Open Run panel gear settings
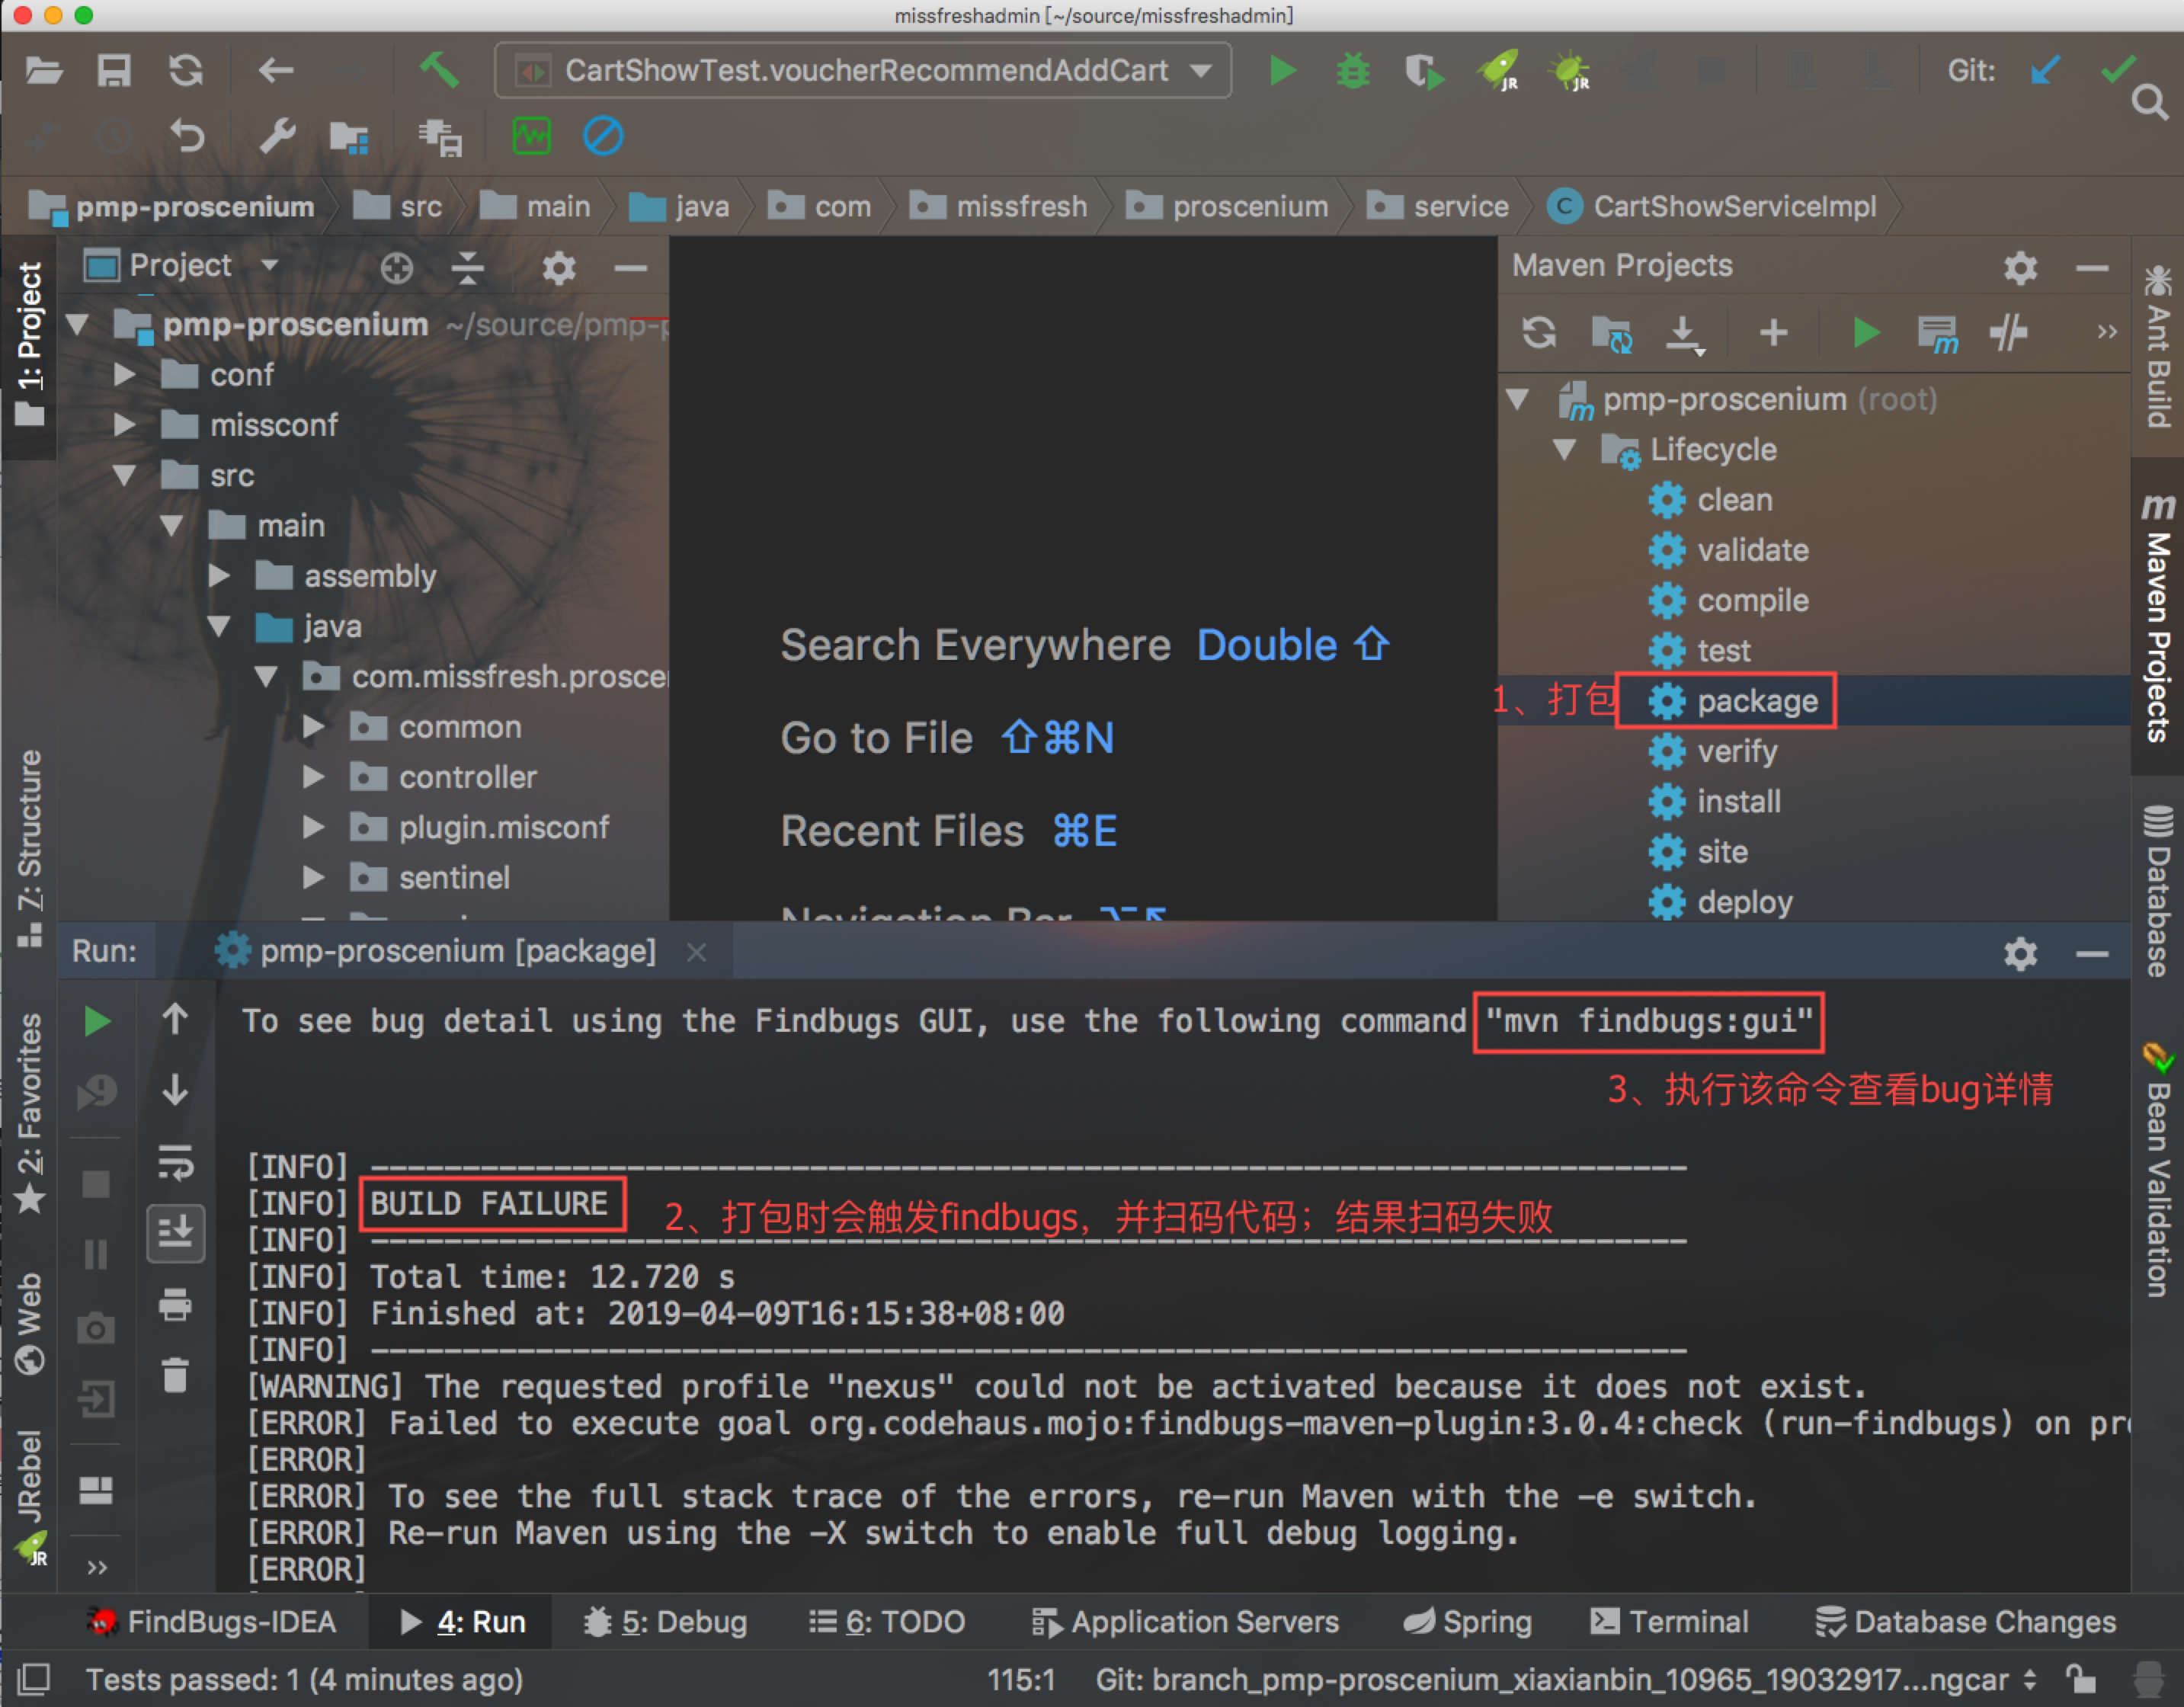The height and width of the screenshot is (1707, 2184). click(x=2020, y=953)
